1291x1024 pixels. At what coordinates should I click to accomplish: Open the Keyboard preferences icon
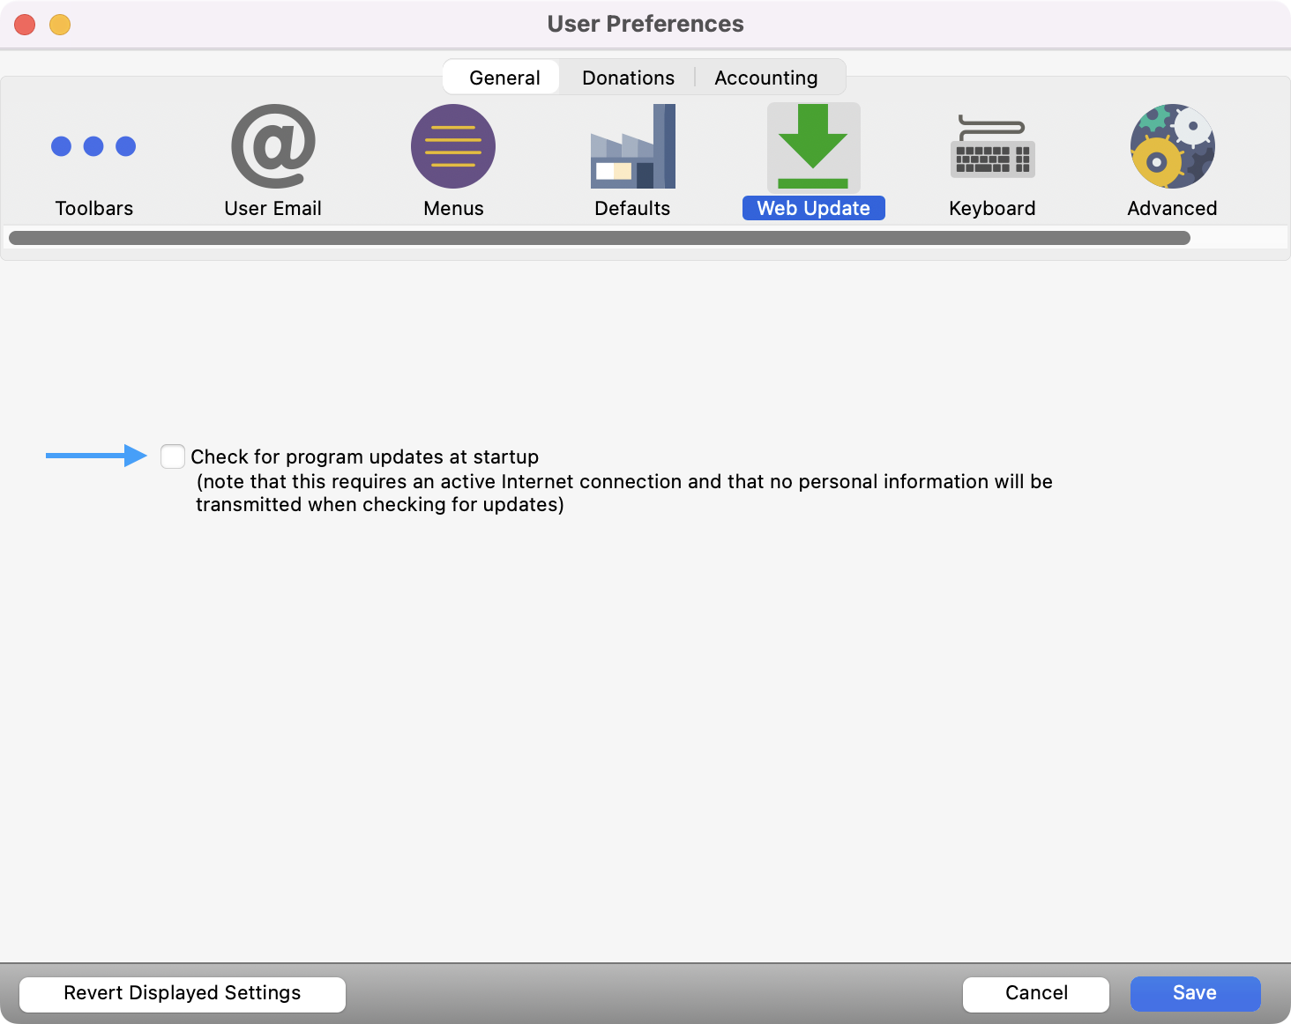pos(992,146)
